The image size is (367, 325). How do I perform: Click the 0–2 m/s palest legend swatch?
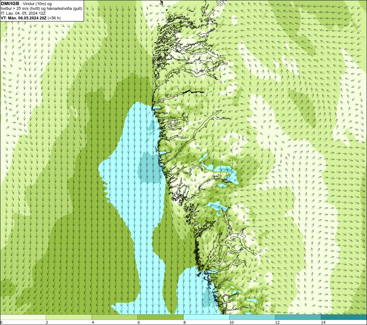point(23,317)
